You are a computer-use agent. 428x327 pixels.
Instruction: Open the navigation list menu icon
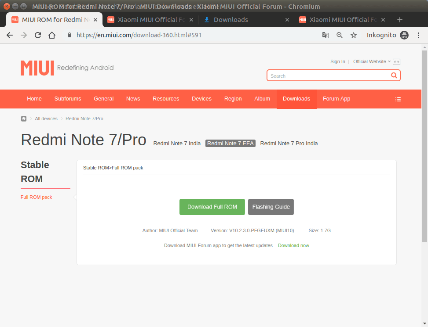click(398, 99)
